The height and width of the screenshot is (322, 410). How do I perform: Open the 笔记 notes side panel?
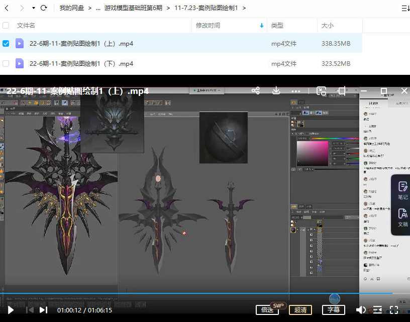click(402, 190)
